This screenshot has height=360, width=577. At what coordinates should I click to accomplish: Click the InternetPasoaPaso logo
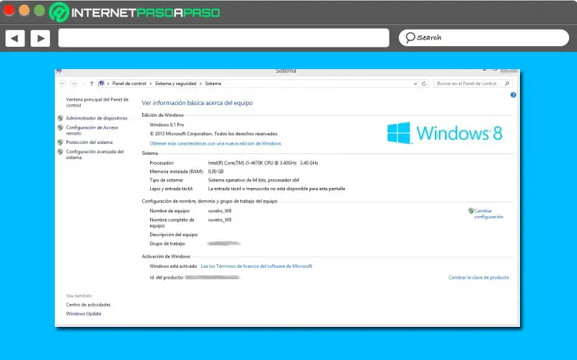135,12
